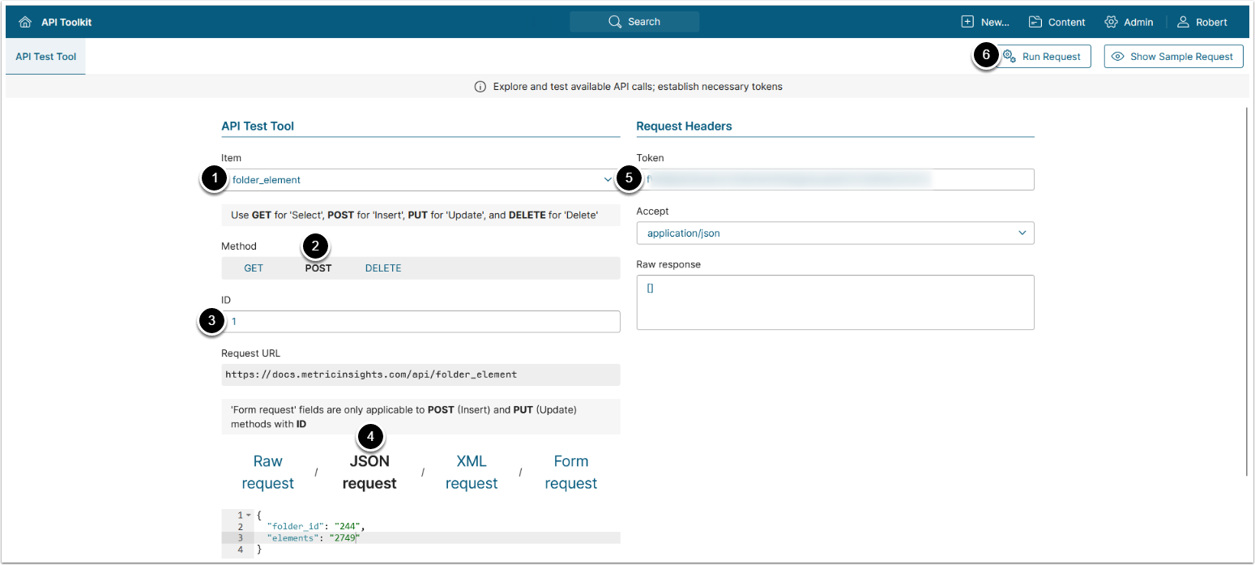
Task: Click the page vertical scrollbar
Action: click(x=1248, y=292)
